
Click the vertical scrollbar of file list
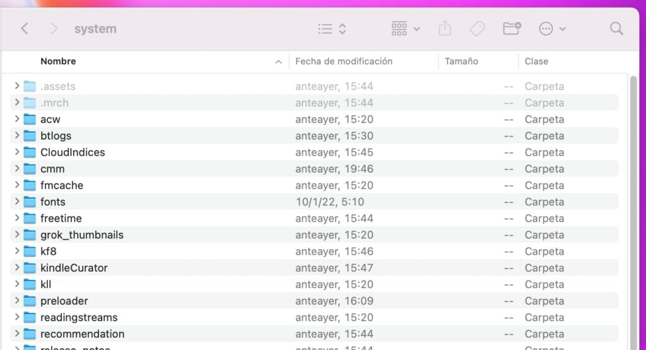coord(633,212)
